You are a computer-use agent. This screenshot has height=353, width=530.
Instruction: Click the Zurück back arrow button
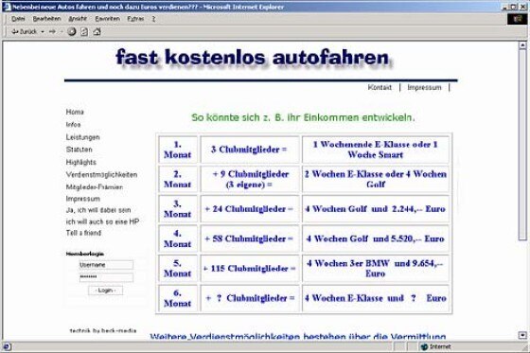click(x=24, y=31)
